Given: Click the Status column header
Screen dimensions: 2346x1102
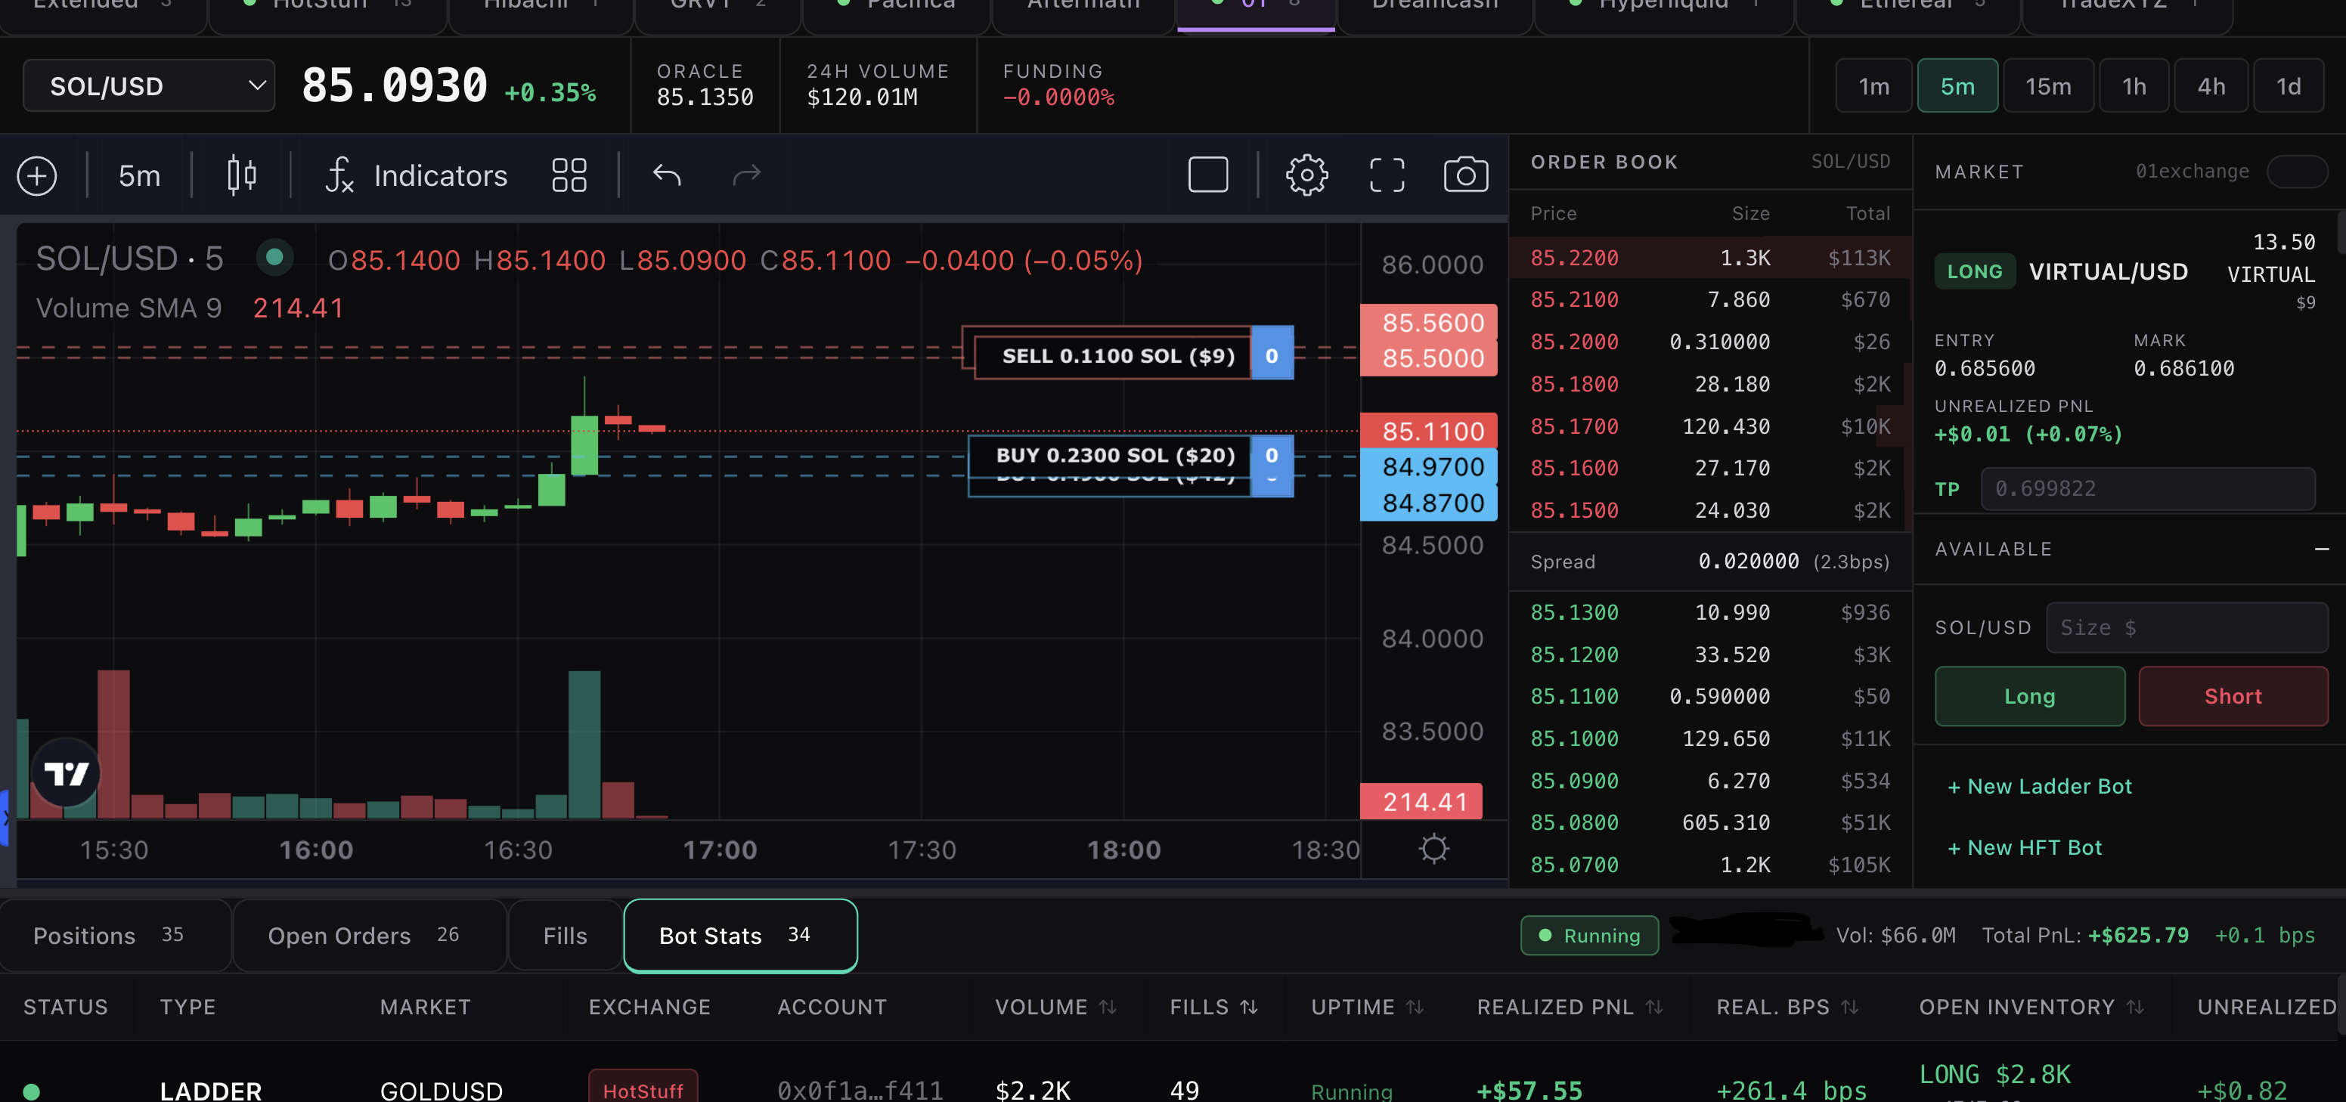Looking at the screenshot, I should click(x=66, y=1006).
